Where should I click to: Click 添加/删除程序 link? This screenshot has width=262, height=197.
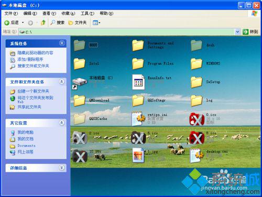30,59
